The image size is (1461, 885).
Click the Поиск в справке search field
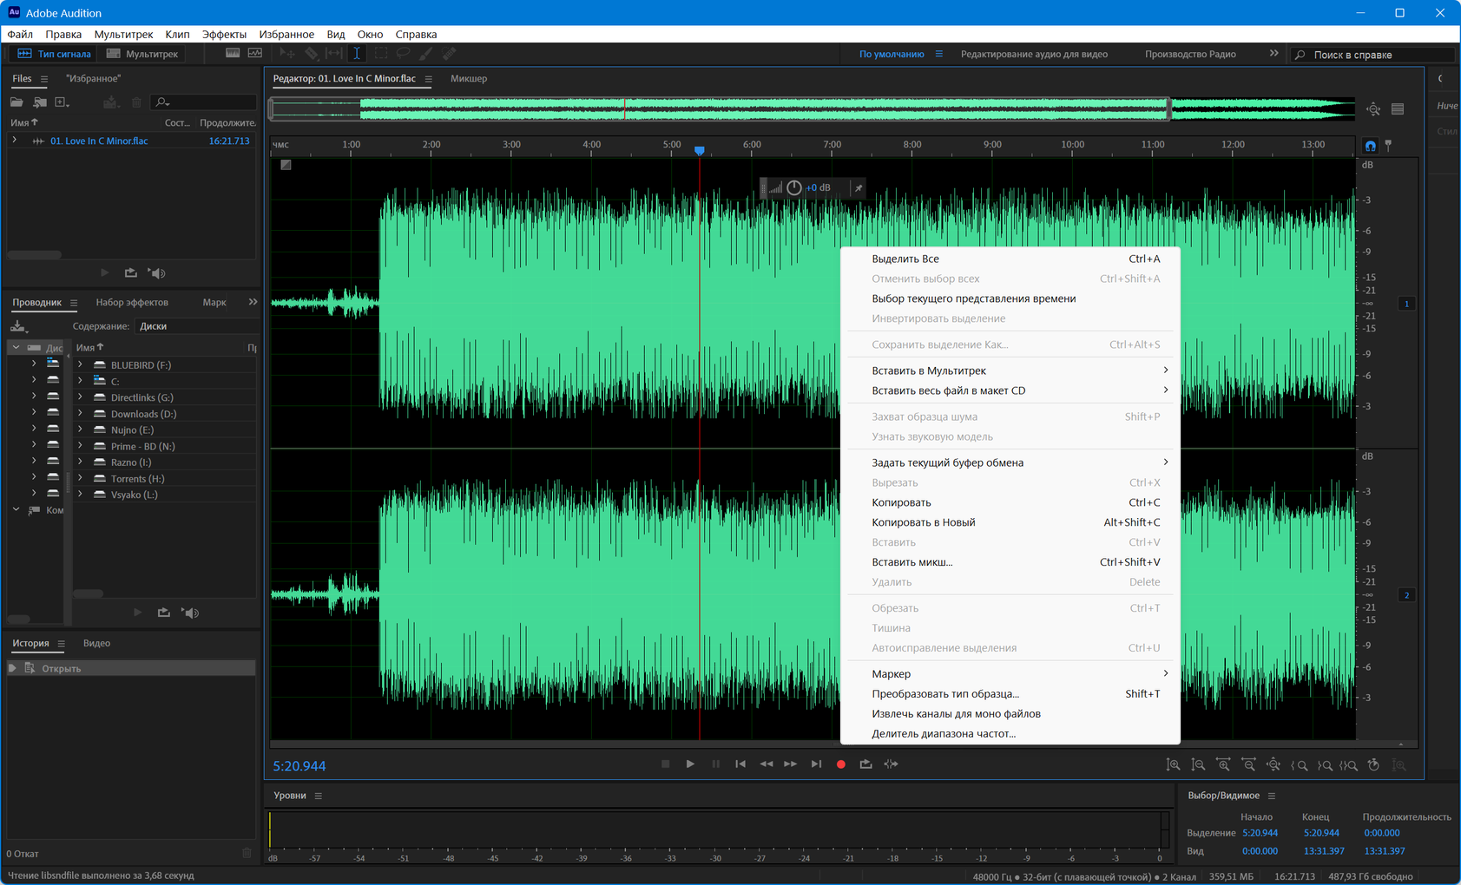1372,55
